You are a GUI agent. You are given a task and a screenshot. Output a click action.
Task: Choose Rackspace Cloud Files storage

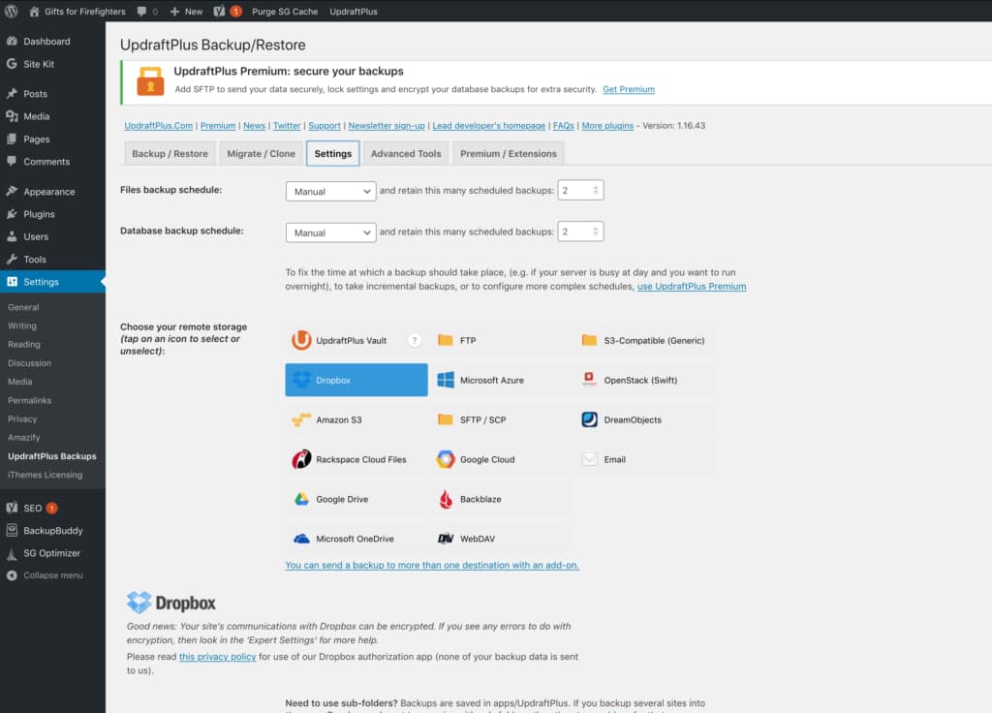point(356,458)
